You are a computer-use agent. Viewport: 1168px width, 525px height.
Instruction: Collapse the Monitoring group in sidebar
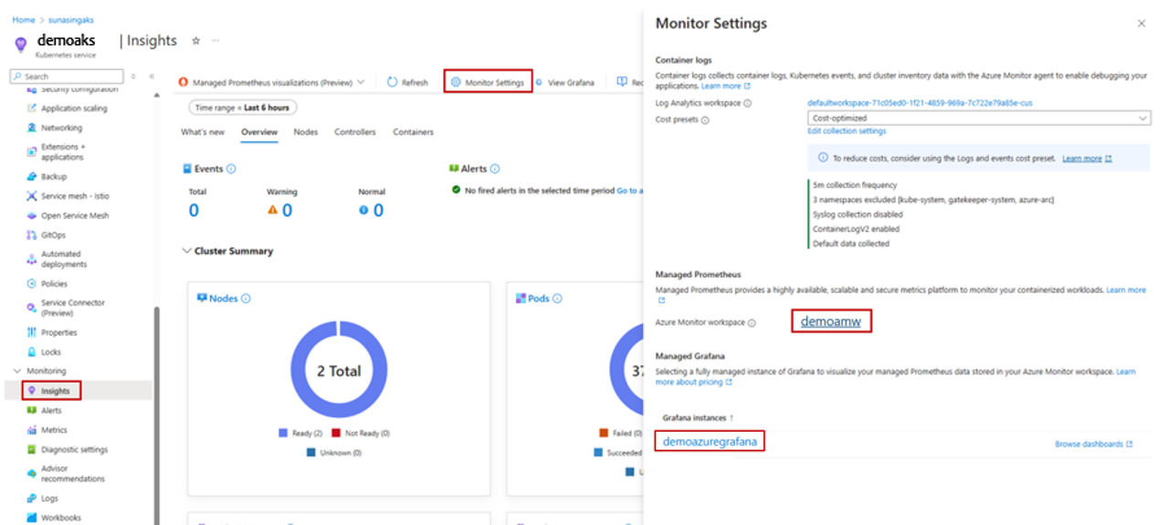tap(17, 371)
